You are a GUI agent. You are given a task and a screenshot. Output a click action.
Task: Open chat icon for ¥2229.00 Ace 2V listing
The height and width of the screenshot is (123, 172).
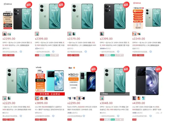coord(21,116)
